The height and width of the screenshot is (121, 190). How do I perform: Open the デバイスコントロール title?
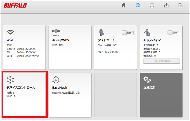point(21,87)
